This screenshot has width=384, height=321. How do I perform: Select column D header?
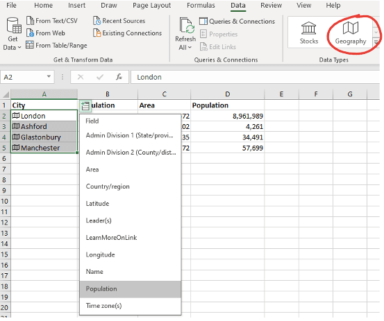coord(228,94)
